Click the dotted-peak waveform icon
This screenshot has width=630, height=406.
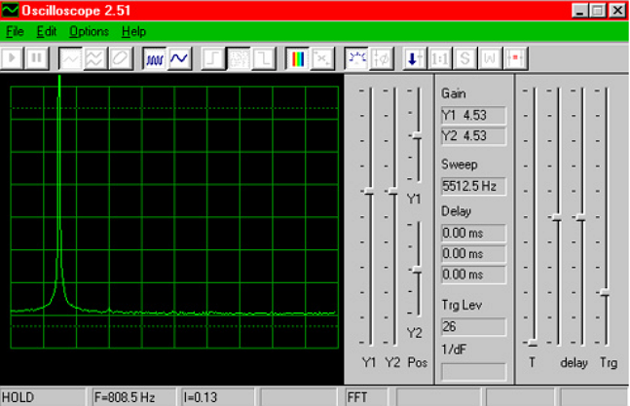(356, 58)
